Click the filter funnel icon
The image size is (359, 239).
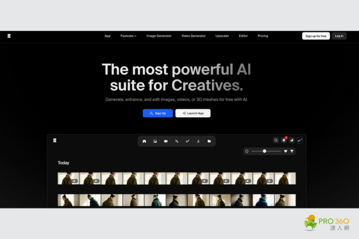(x=292, y=151)
